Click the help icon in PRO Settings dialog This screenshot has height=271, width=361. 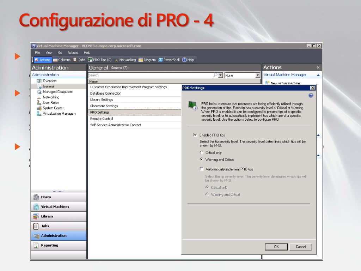coord(311,95)
